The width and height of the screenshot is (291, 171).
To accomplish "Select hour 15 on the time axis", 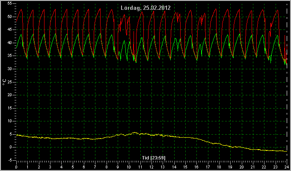I will point(185,167).
